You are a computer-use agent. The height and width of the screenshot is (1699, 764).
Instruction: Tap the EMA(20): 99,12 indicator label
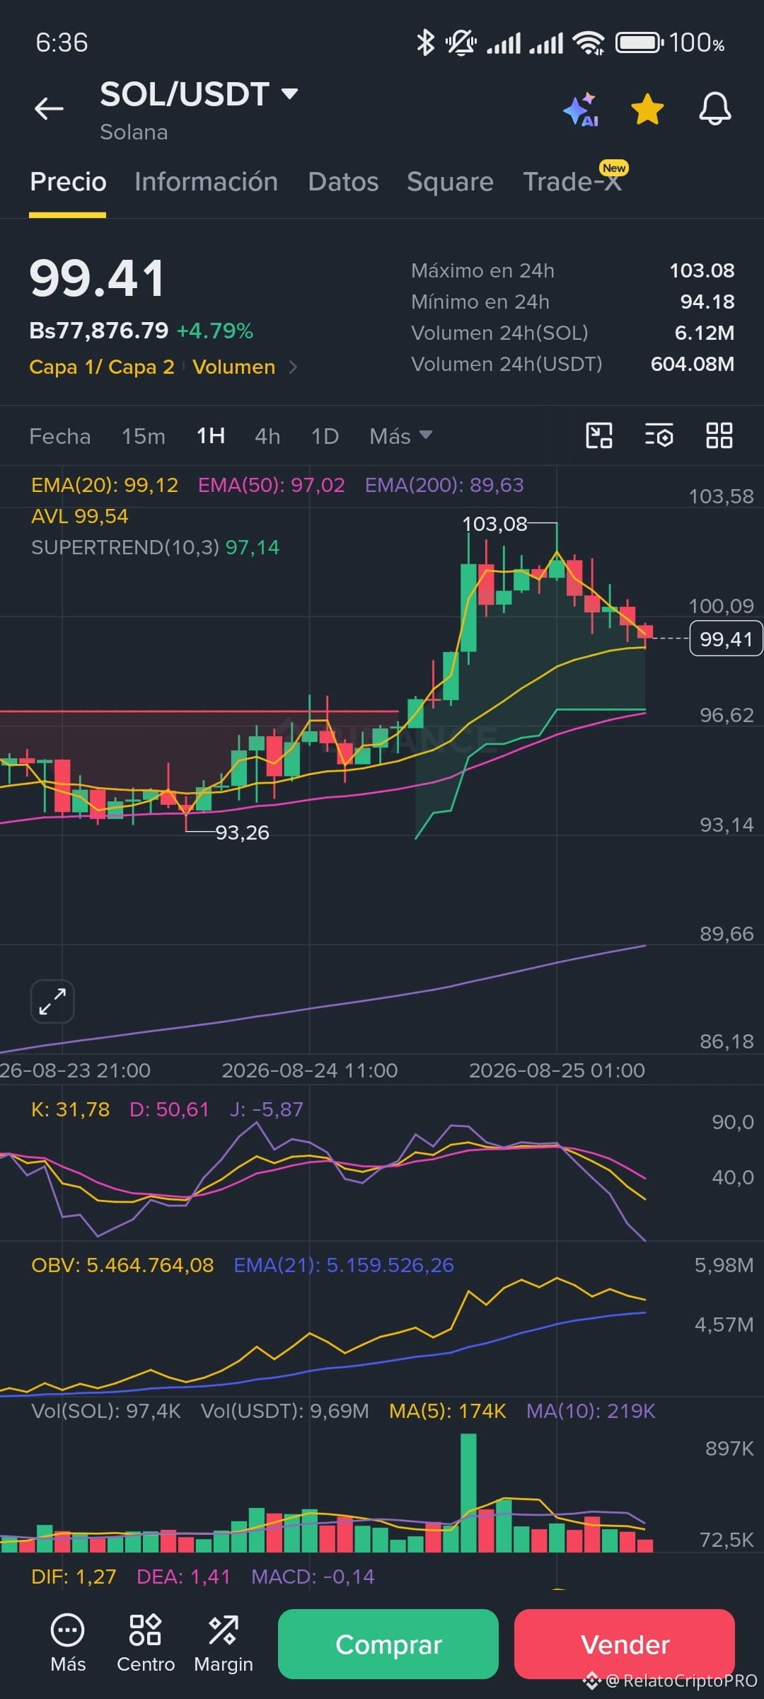click(x=105, y=485)
